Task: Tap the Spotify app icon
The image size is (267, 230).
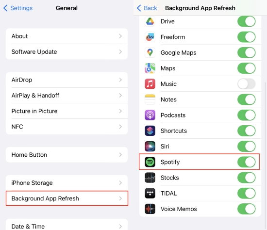Action: point(150,162)
